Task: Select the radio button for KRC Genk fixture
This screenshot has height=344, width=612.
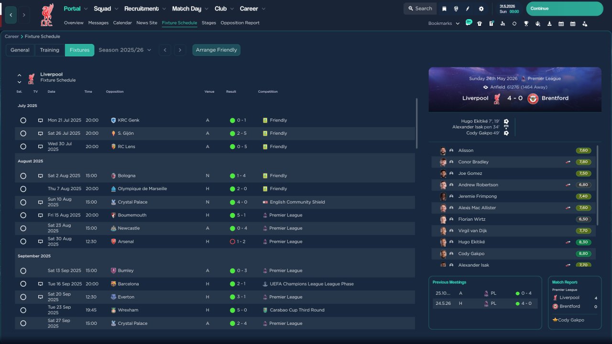Action: point(23,120)
